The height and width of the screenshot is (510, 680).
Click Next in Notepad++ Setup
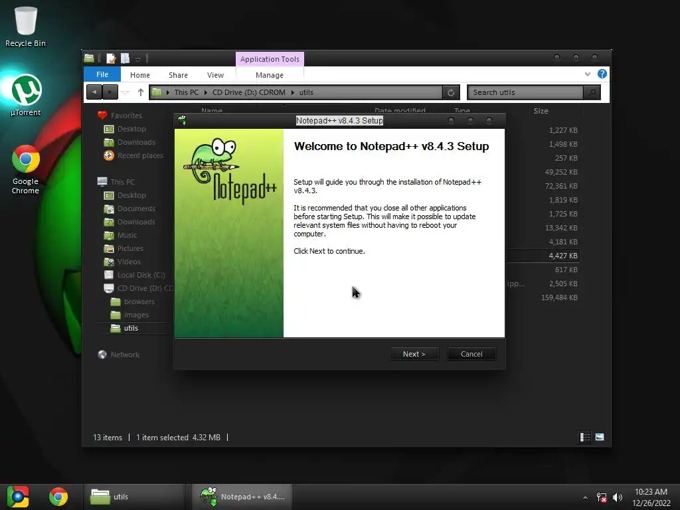point(414,354)
